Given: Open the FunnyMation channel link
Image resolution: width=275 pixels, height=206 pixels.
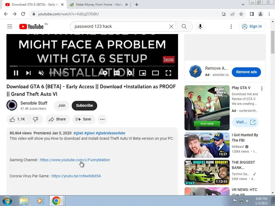Looking at the screenshot, I should pyautogui.click(x=75, y=160).
